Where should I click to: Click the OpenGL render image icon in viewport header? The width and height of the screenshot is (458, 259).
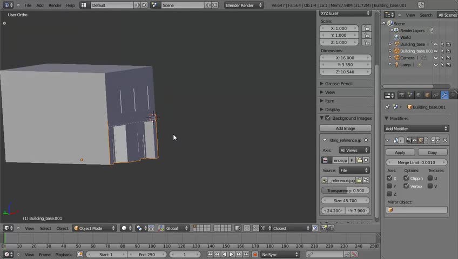(324, 228)
